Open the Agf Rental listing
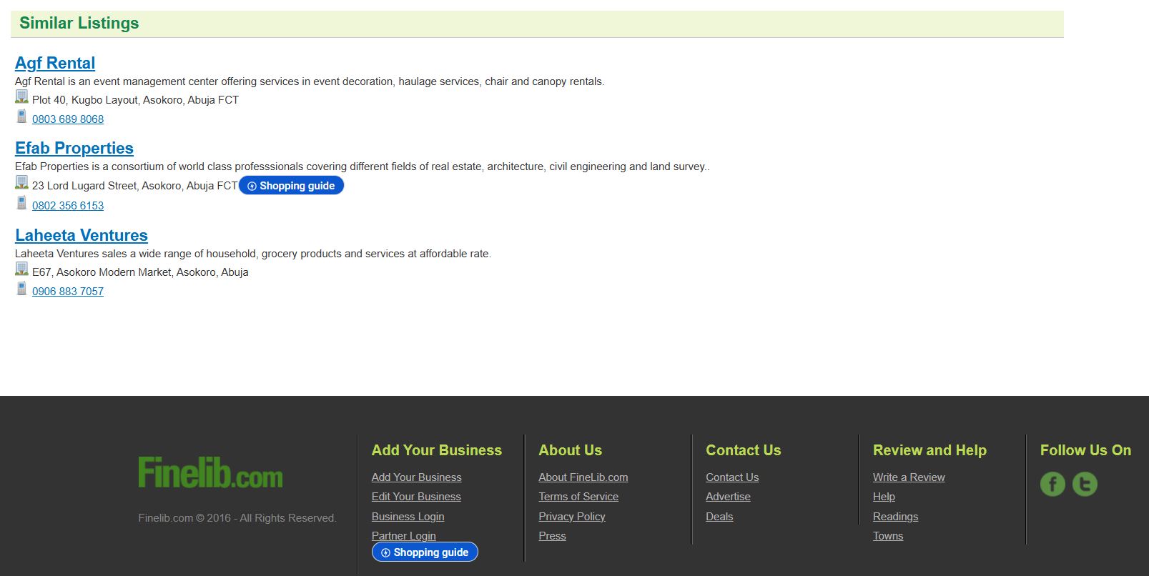The image size is (1149, 576). point(55,63)
